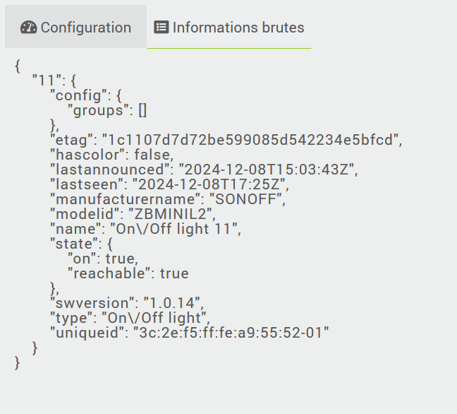Switch to the Configuration tab
Viewport: 457px width, 414px height.
click(x=76, y=28)
